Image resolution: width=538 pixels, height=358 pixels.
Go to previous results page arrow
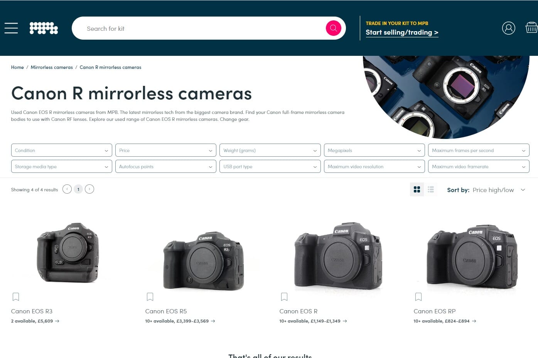click(67, 189)
